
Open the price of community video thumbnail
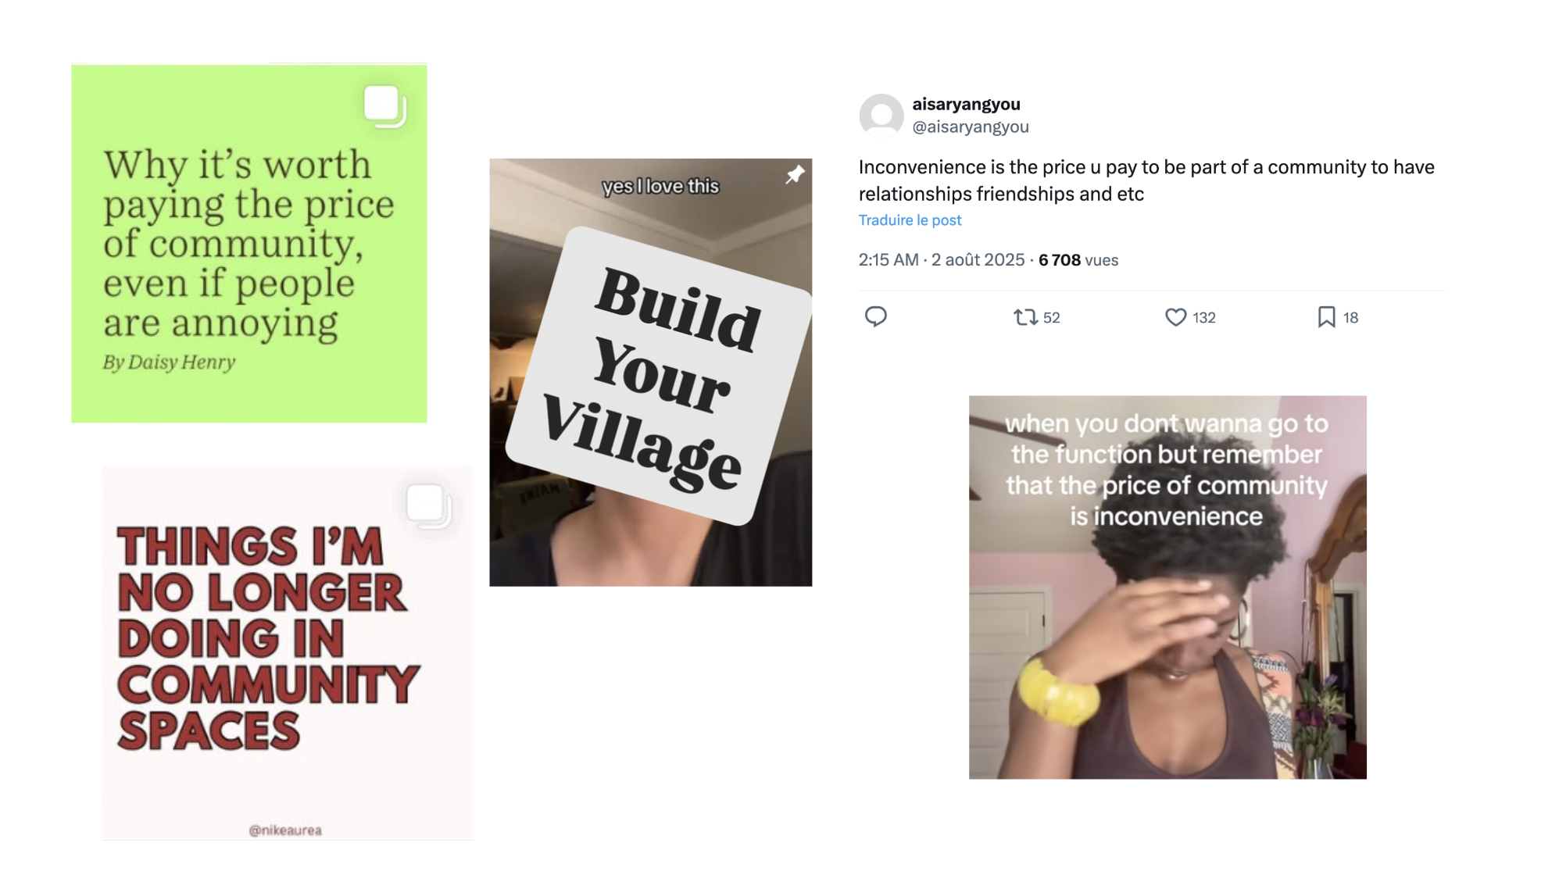pos(1167,587)
